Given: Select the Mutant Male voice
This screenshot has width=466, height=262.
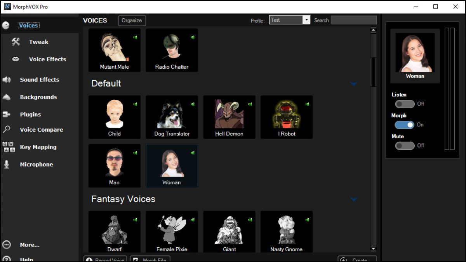Looking at the screenshot, I should click(x=115, y=50).
